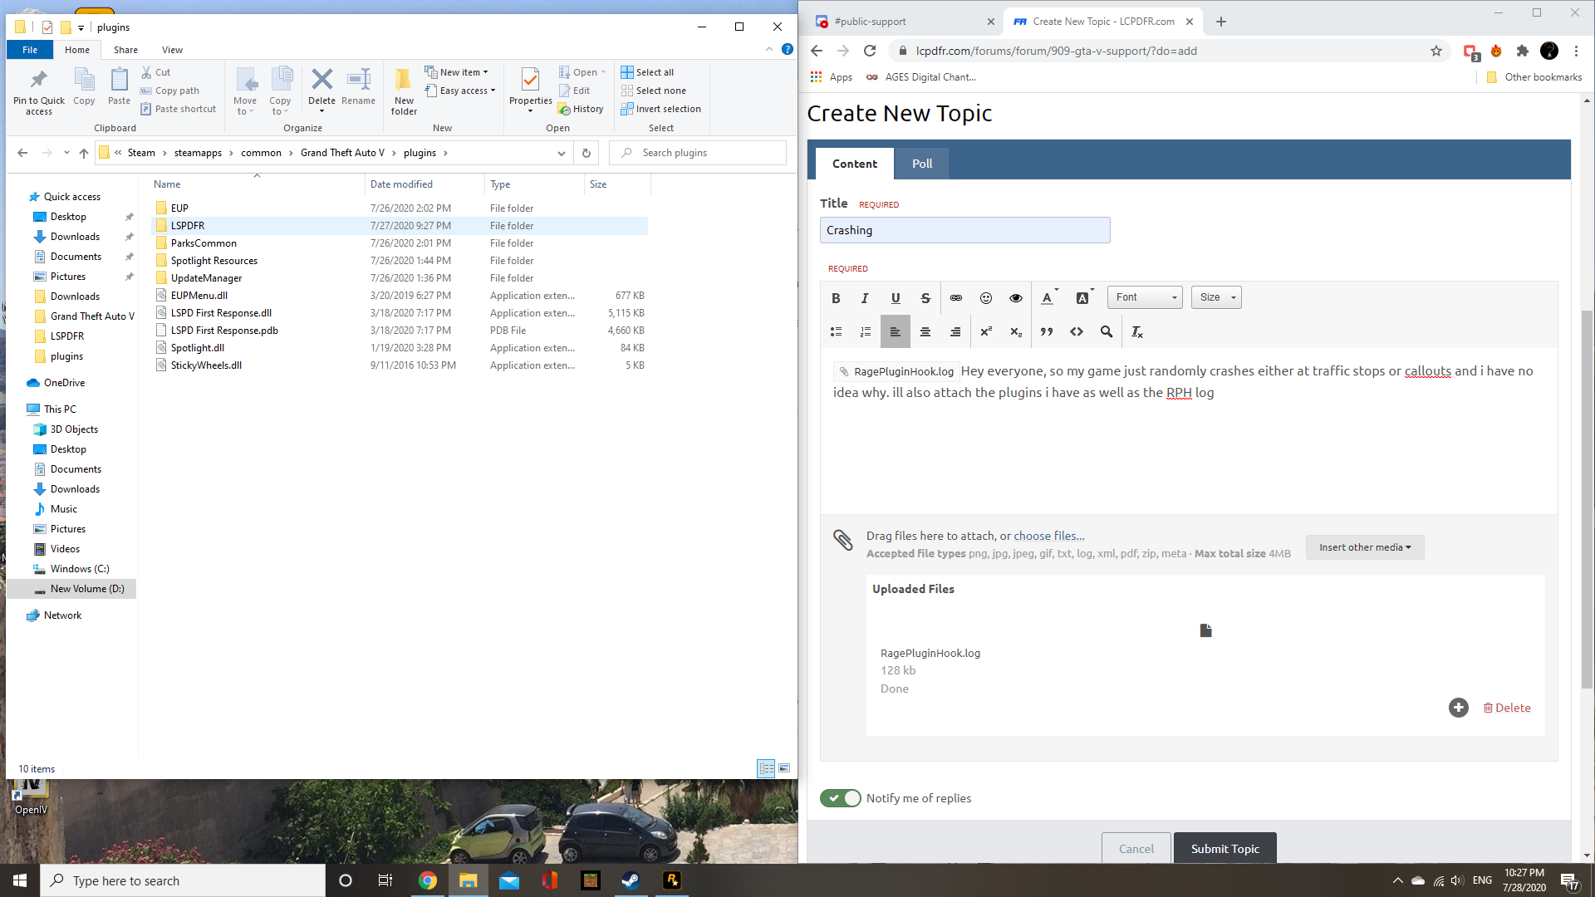Toggle the spoiler eye icon in editor

[1016, 298]
